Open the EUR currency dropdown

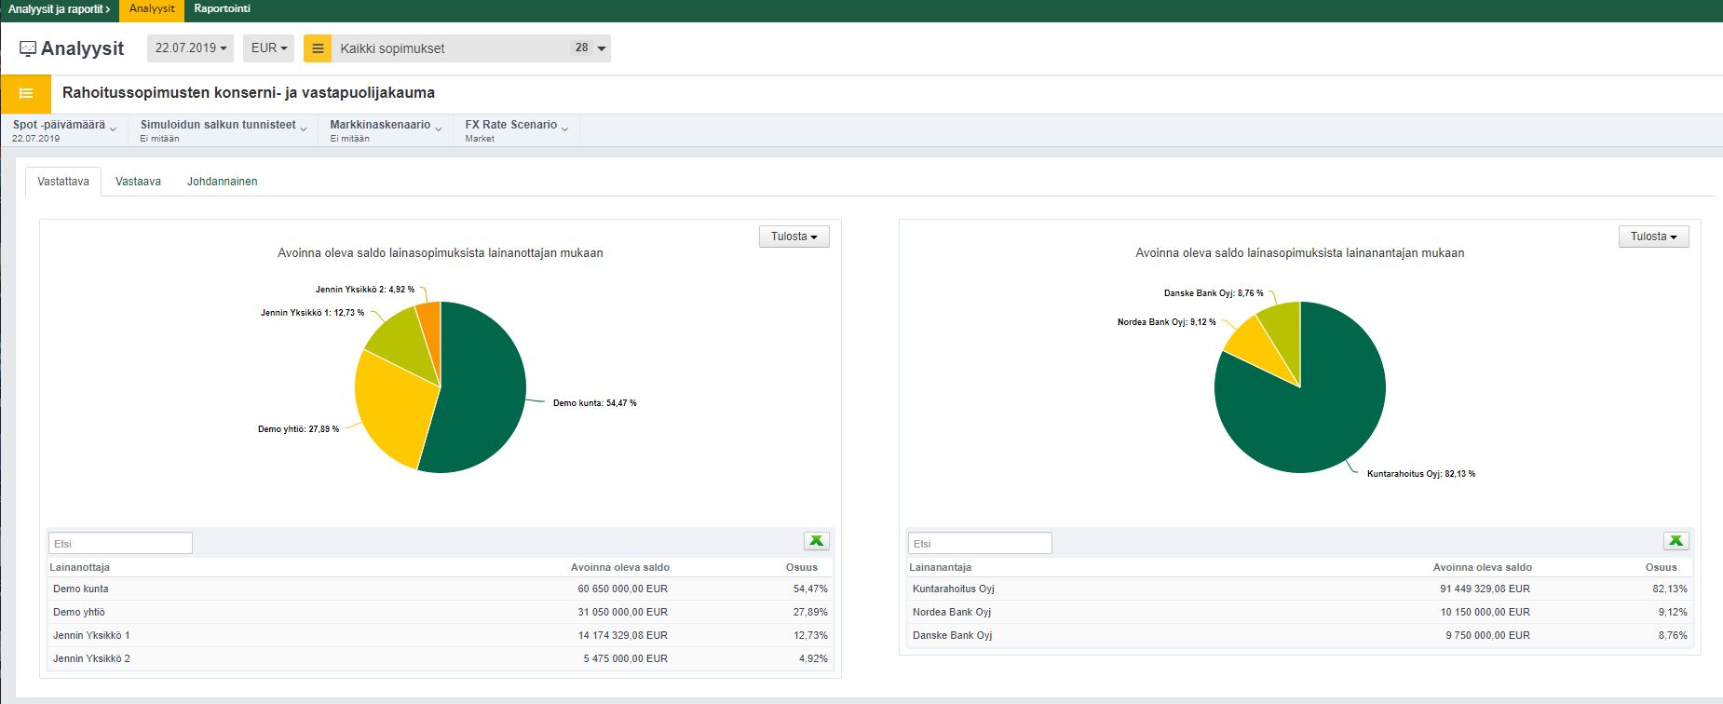(268, 48)
